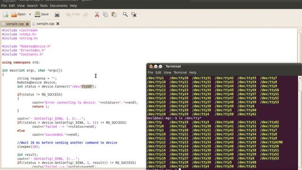Screen dimensions: 302x170
Task: Open gedit Help menu
Action: [73, 6]
